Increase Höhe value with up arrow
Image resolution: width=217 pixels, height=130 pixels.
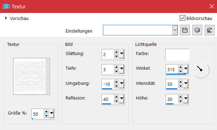tap(180, 97)
